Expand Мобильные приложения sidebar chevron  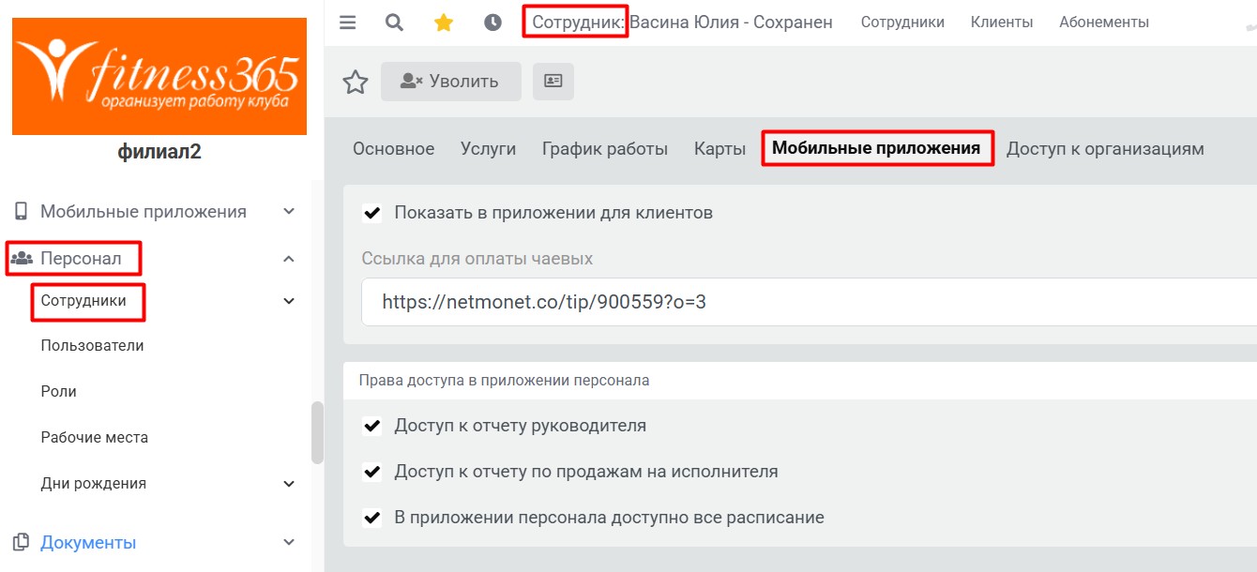[289, 211]
